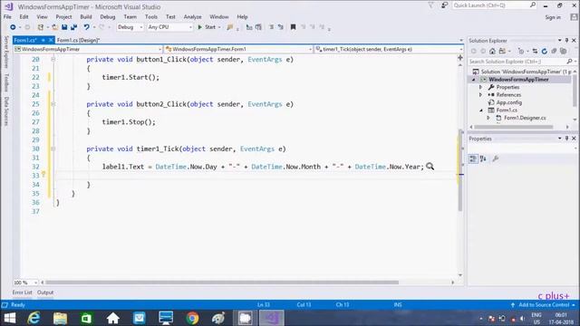The image size is (580, 326).
Task: Click the feedback icon beside Quick Launch
Action: 444,5
